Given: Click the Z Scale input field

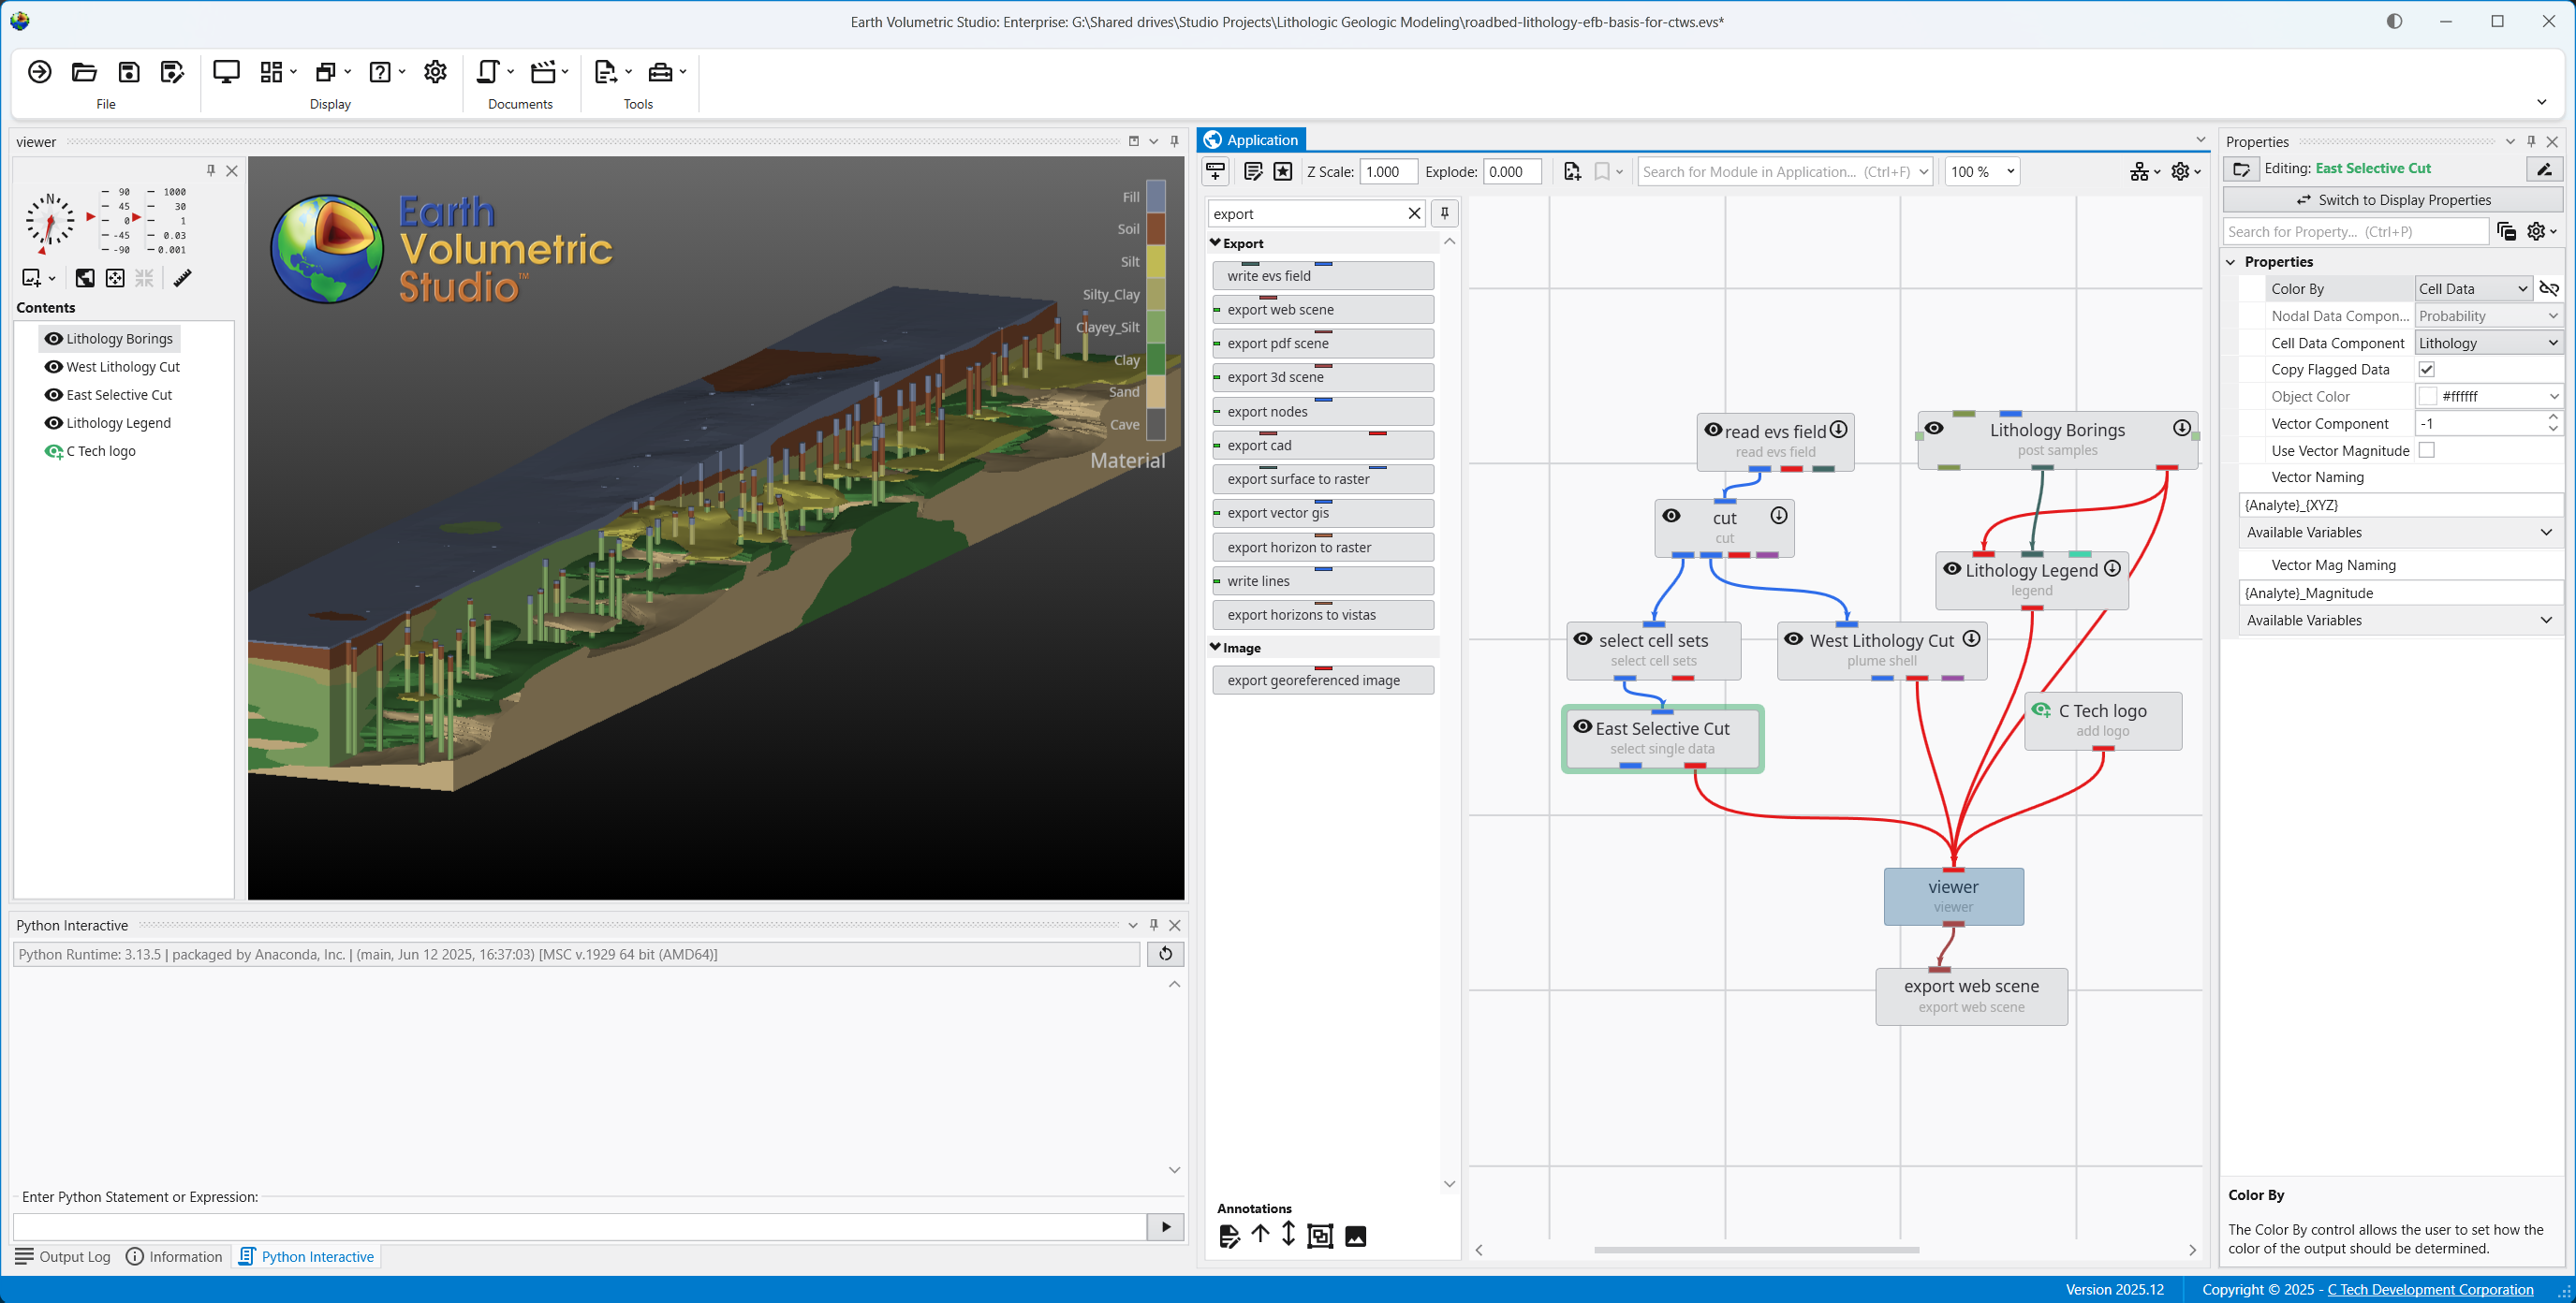Looking at the screenshot, I should 1387,172.
